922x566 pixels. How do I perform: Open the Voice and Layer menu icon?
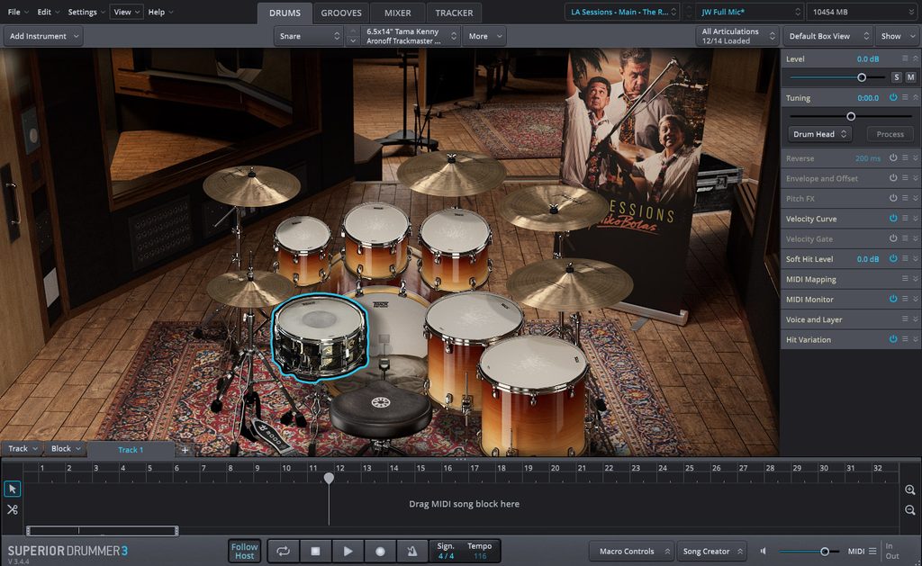[x=905, y=319]
